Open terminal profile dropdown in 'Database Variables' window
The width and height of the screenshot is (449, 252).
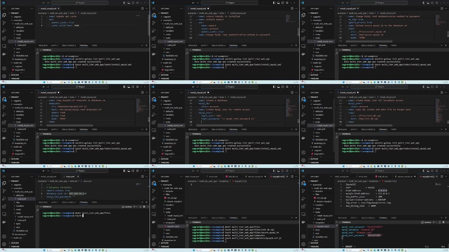click(x=137, y=207)
